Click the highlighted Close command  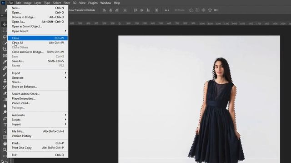tap(38, 38)
